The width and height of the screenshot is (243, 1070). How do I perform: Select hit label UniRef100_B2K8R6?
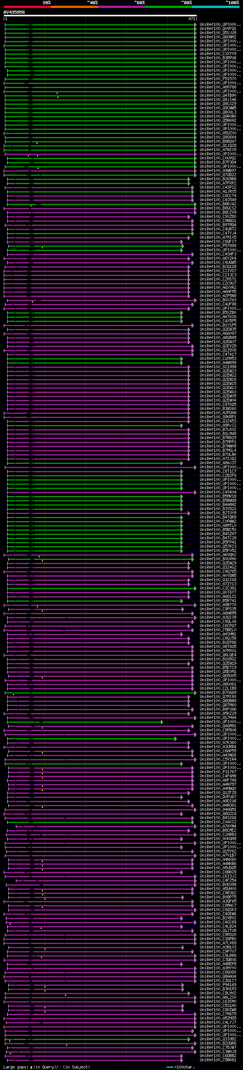tap(218, 179)
